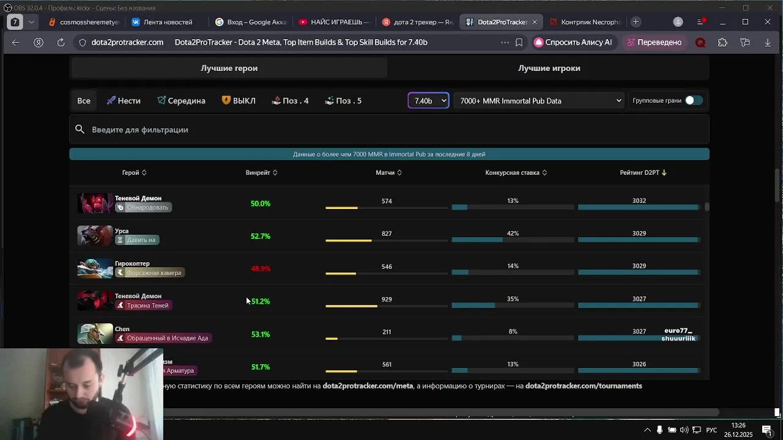Sort by Конкурсная ставка column
This screenshot has height=440, width=783.
[516, 172]
